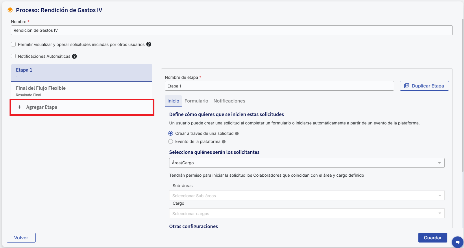Screen dimensions: 464x248
Task: Click the plus icon for Agregar Etapa
Action: (x=19, y=107)
